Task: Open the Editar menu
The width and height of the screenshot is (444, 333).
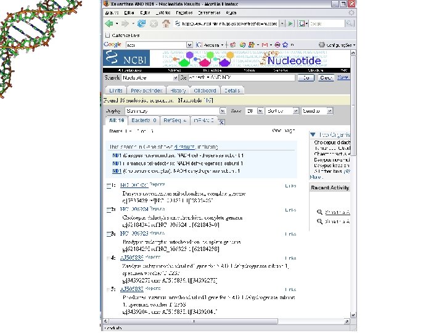Action: click(129, 13)
